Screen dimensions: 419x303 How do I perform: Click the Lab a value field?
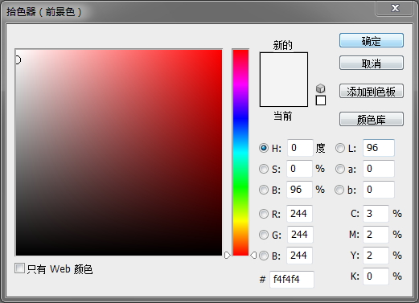click(379, 169)
